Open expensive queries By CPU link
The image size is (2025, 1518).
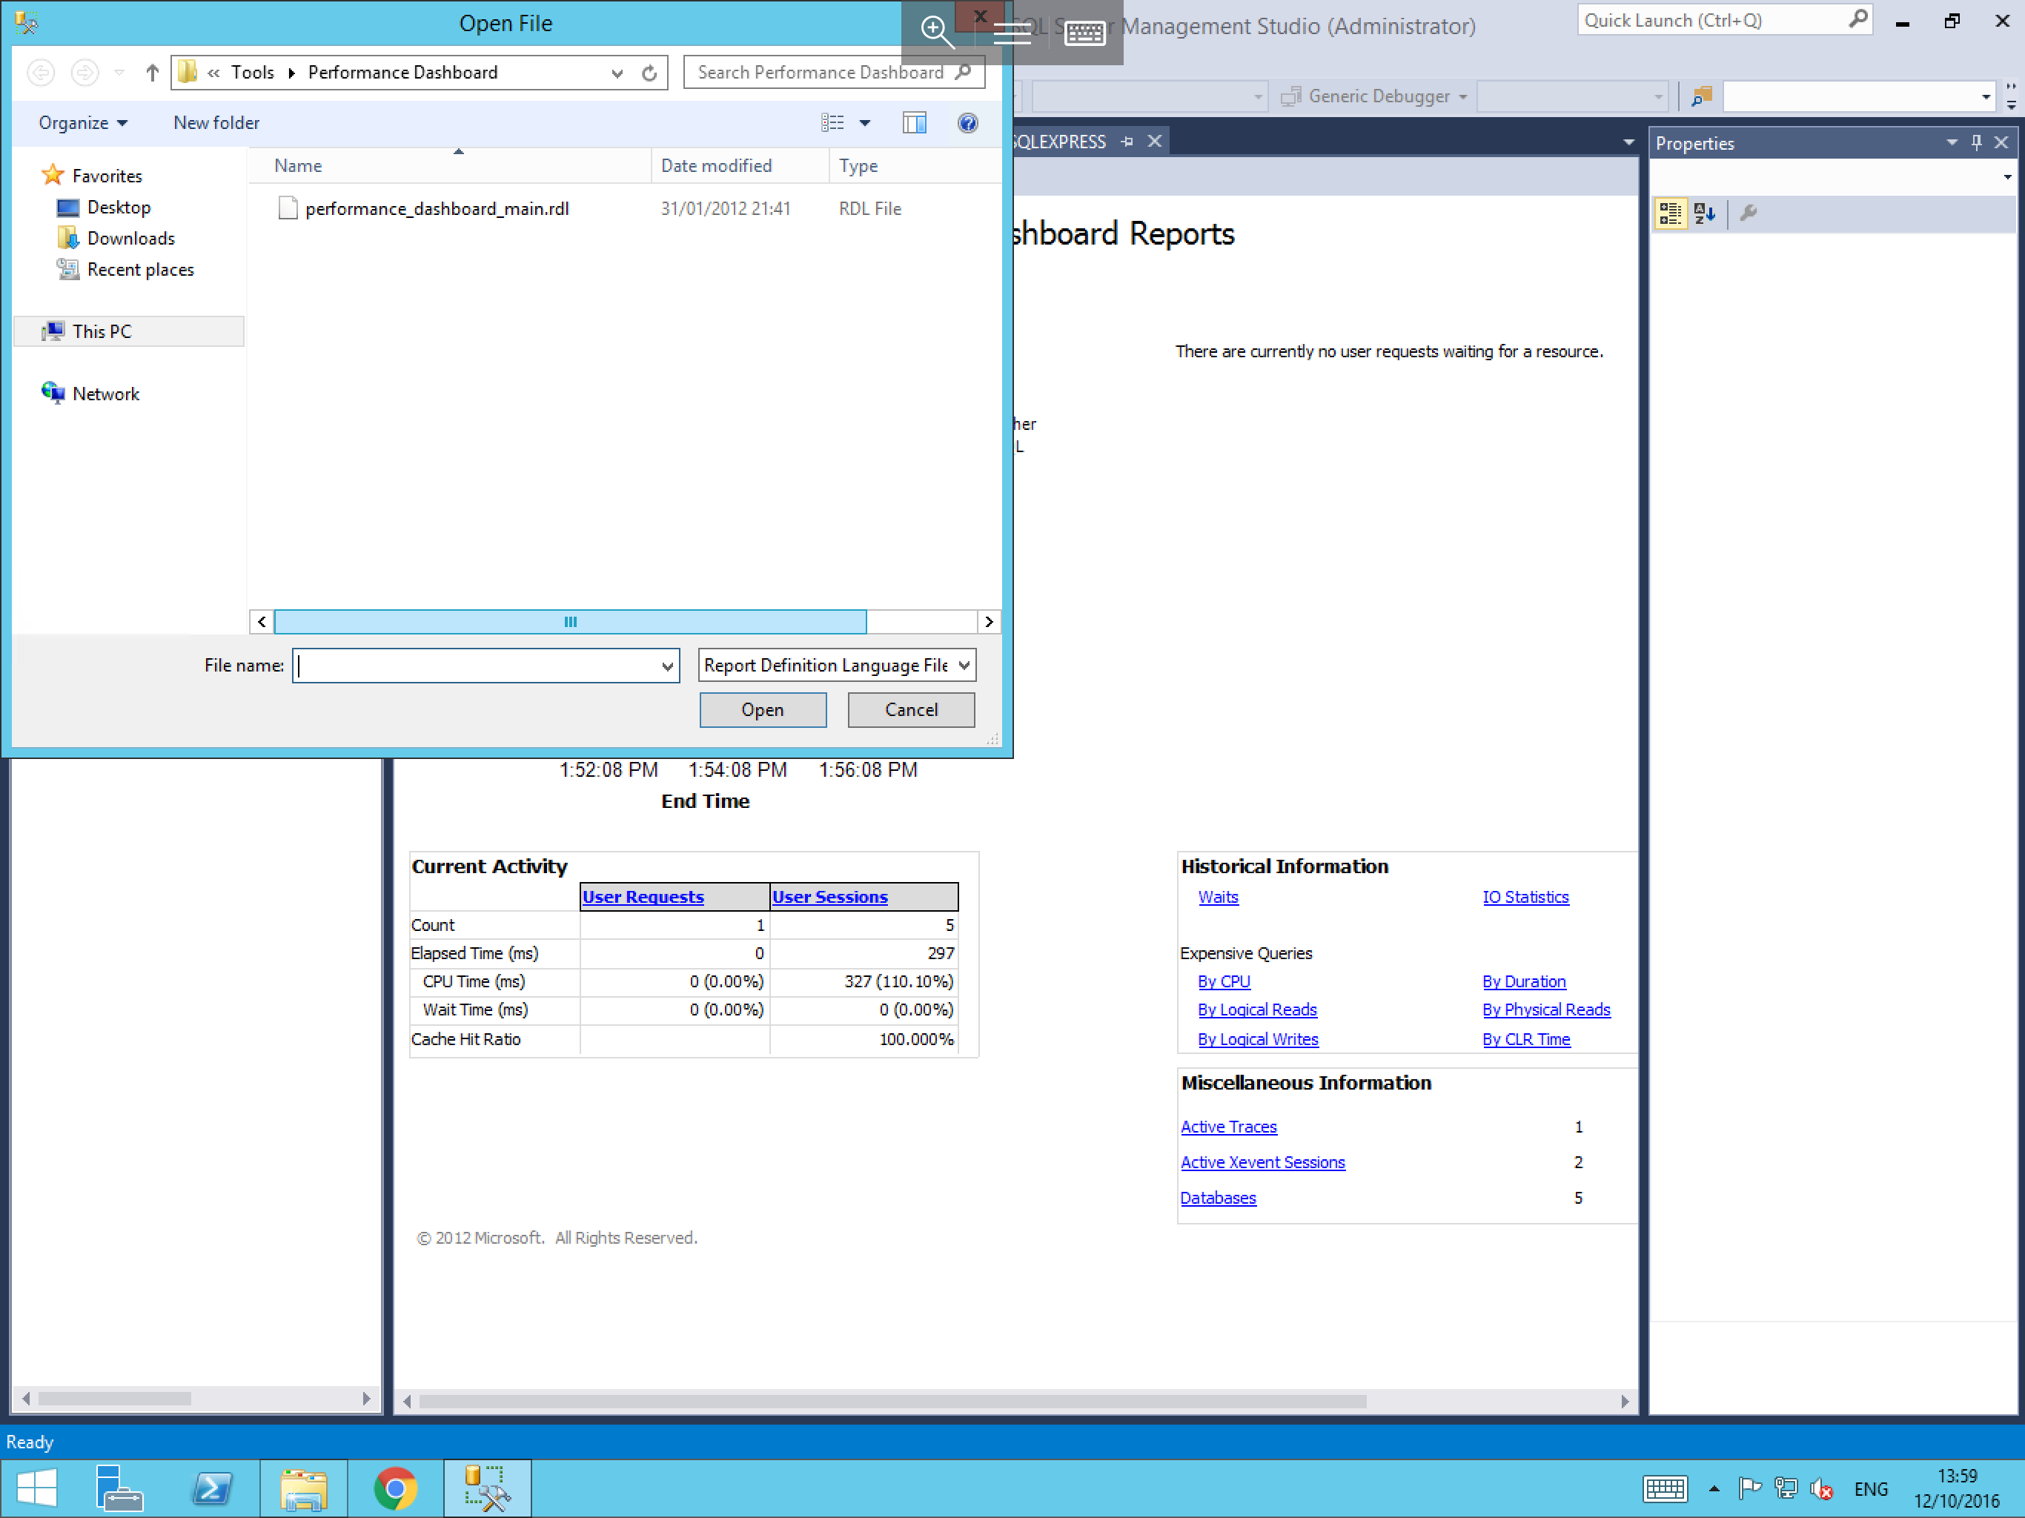[1223, 981]
